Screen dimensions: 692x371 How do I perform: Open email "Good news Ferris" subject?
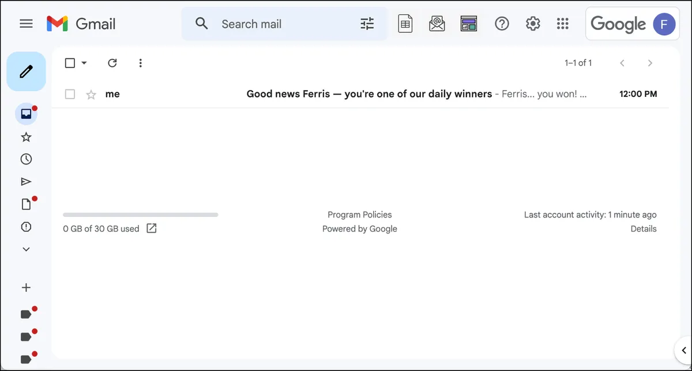tap(369, 94)
